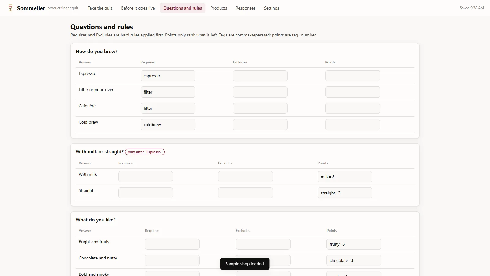Edit the fruity=3 Points field

[354, 244]
